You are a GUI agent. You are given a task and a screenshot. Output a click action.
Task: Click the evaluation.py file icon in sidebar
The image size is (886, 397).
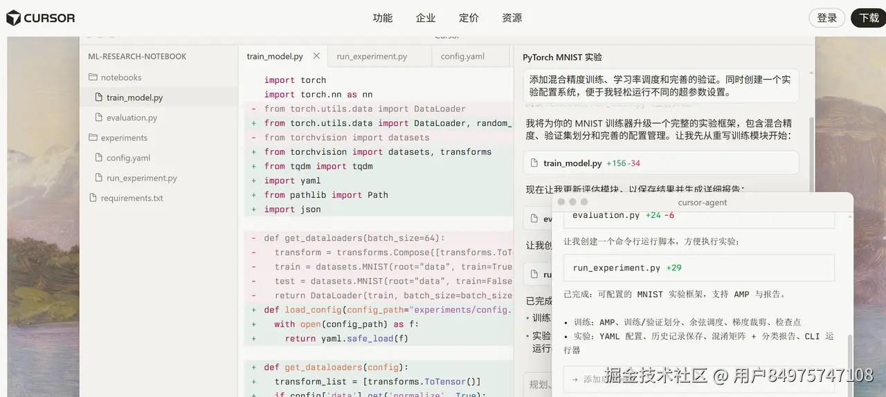click(98, 118)
